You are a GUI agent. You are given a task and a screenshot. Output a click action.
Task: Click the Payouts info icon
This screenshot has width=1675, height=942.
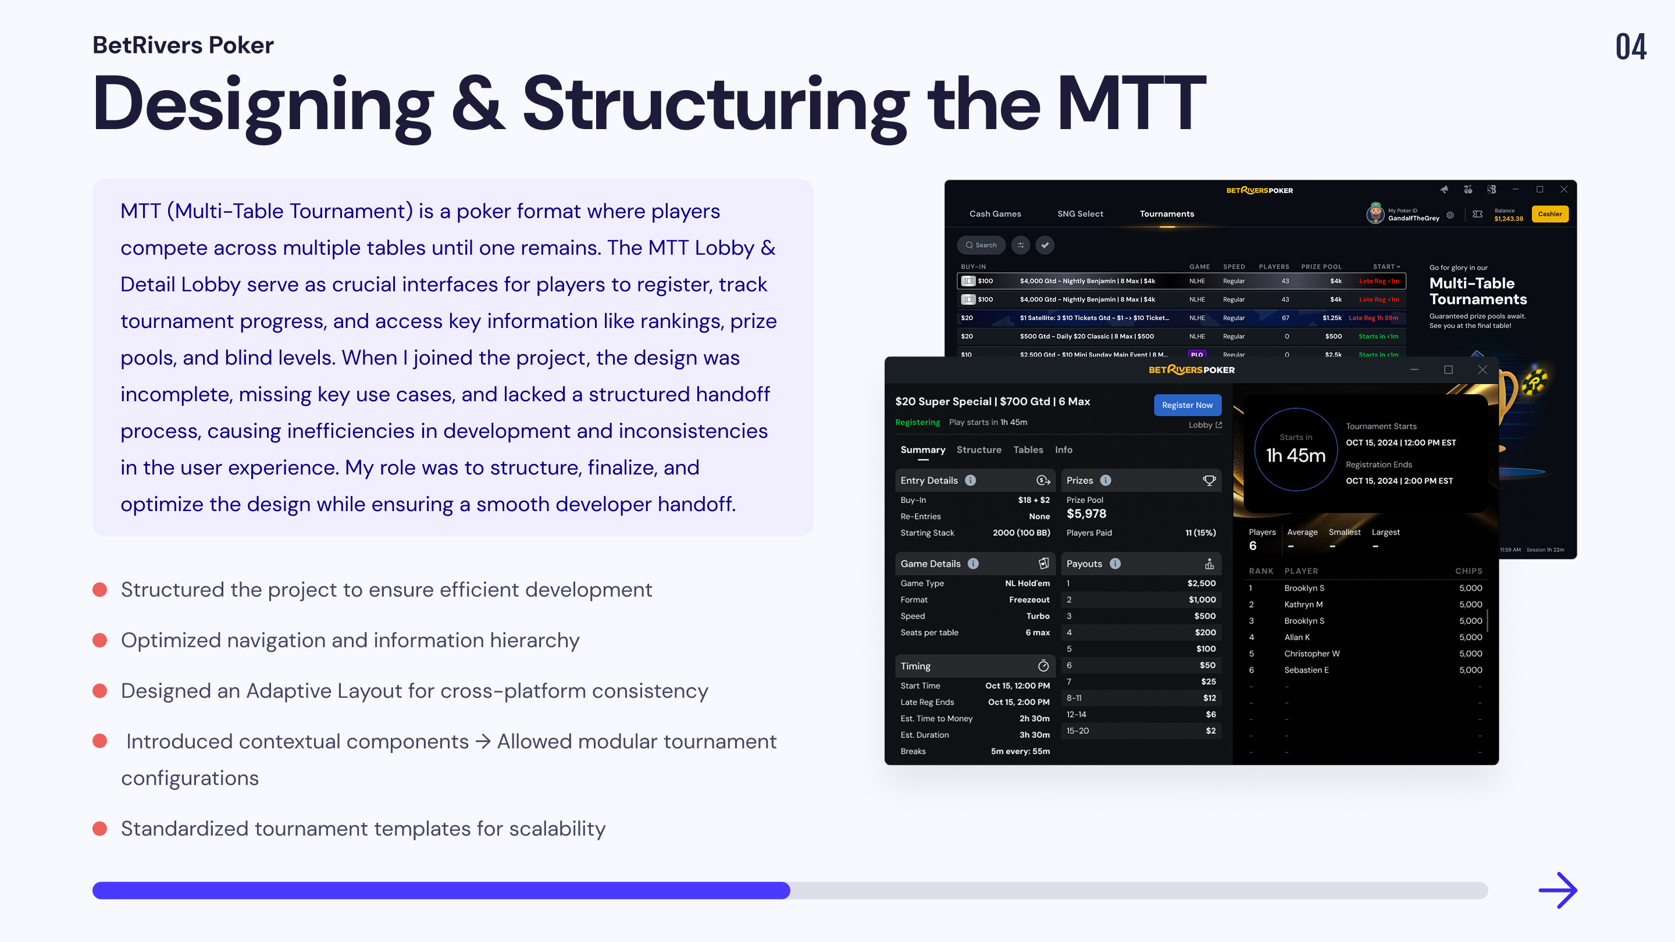[x=1115, y=563]
